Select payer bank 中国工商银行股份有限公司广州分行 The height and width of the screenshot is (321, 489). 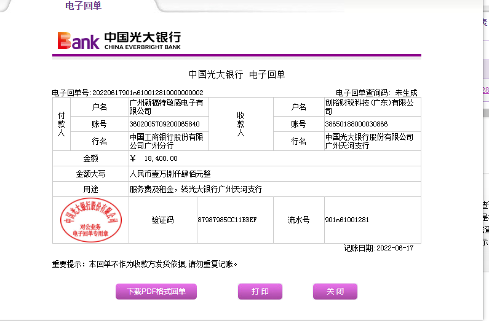pyautogui.click(x=166, y=141)
